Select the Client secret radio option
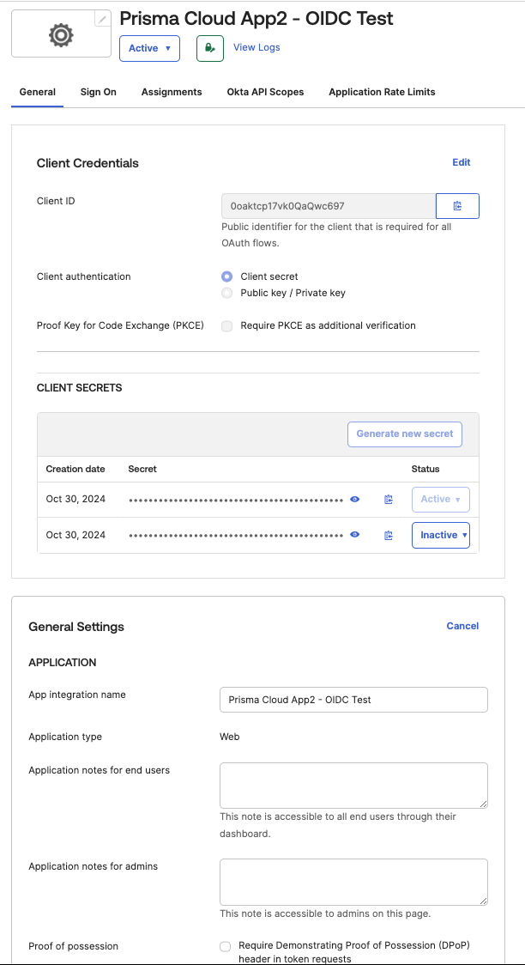 click(x=226, y=276)
